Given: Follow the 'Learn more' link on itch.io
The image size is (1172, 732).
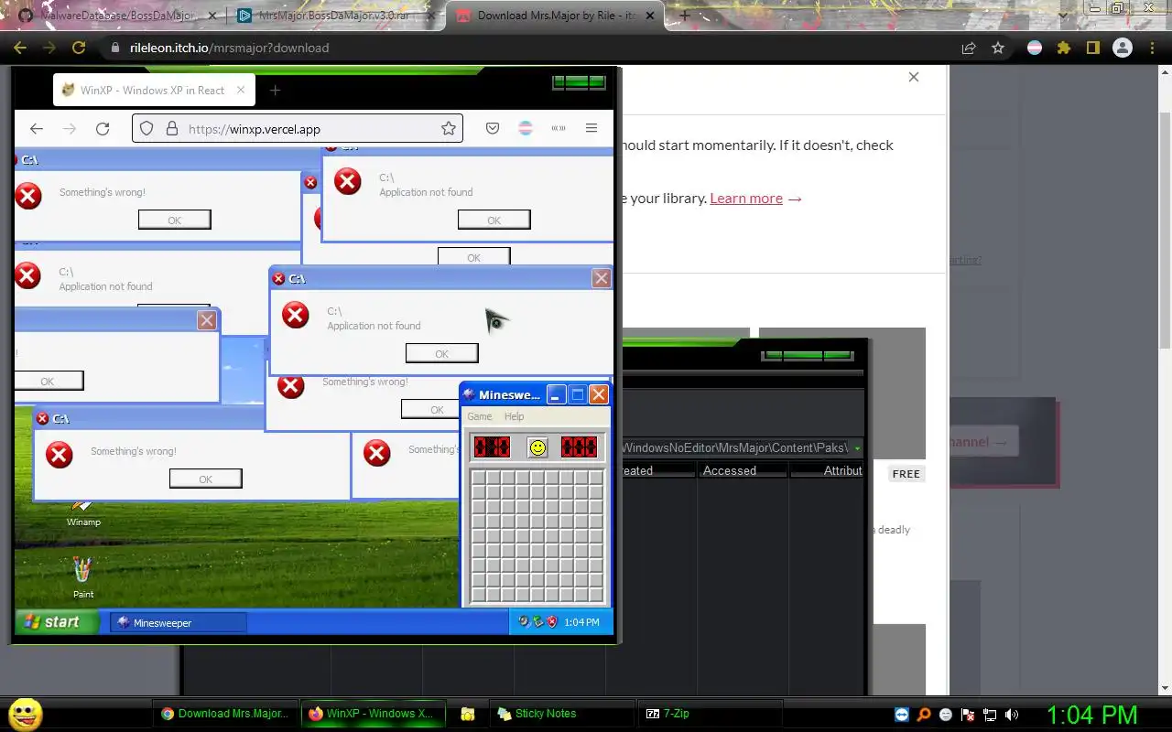Looking at the screenshot, I should tap(746, 199).
